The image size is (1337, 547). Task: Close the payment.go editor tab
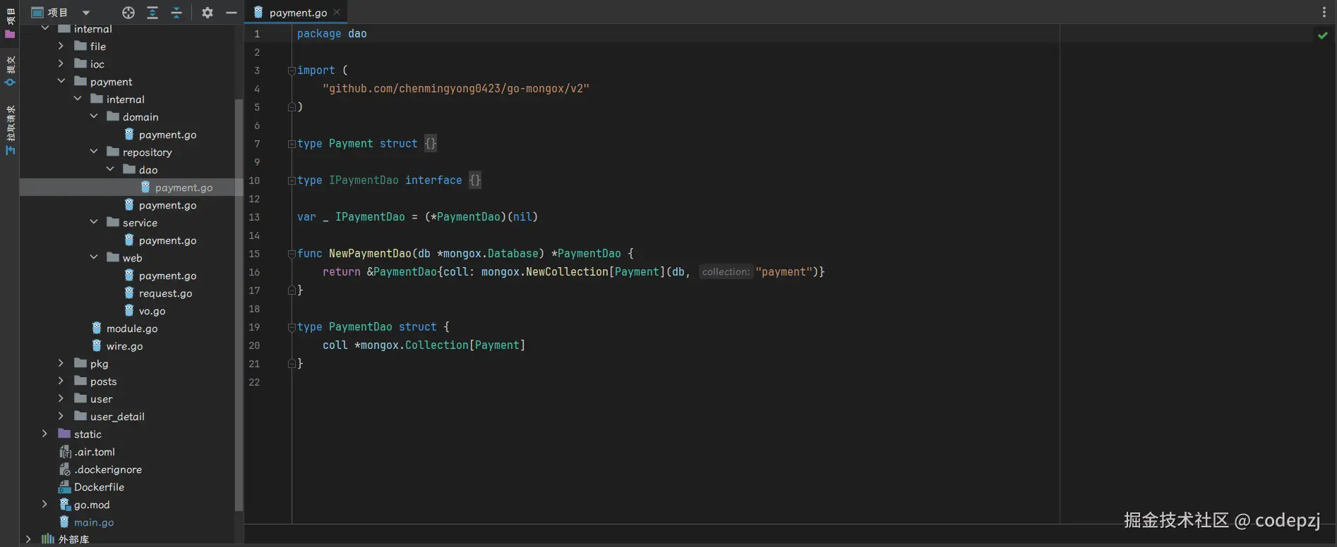[x=337, y=12]
